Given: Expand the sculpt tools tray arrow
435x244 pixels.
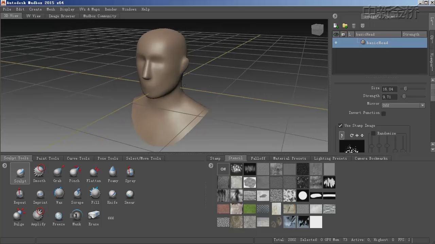Looking at the screenshot, I should click(5, 165).
